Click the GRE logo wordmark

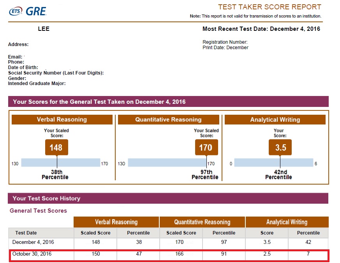(x=36, y=11)
